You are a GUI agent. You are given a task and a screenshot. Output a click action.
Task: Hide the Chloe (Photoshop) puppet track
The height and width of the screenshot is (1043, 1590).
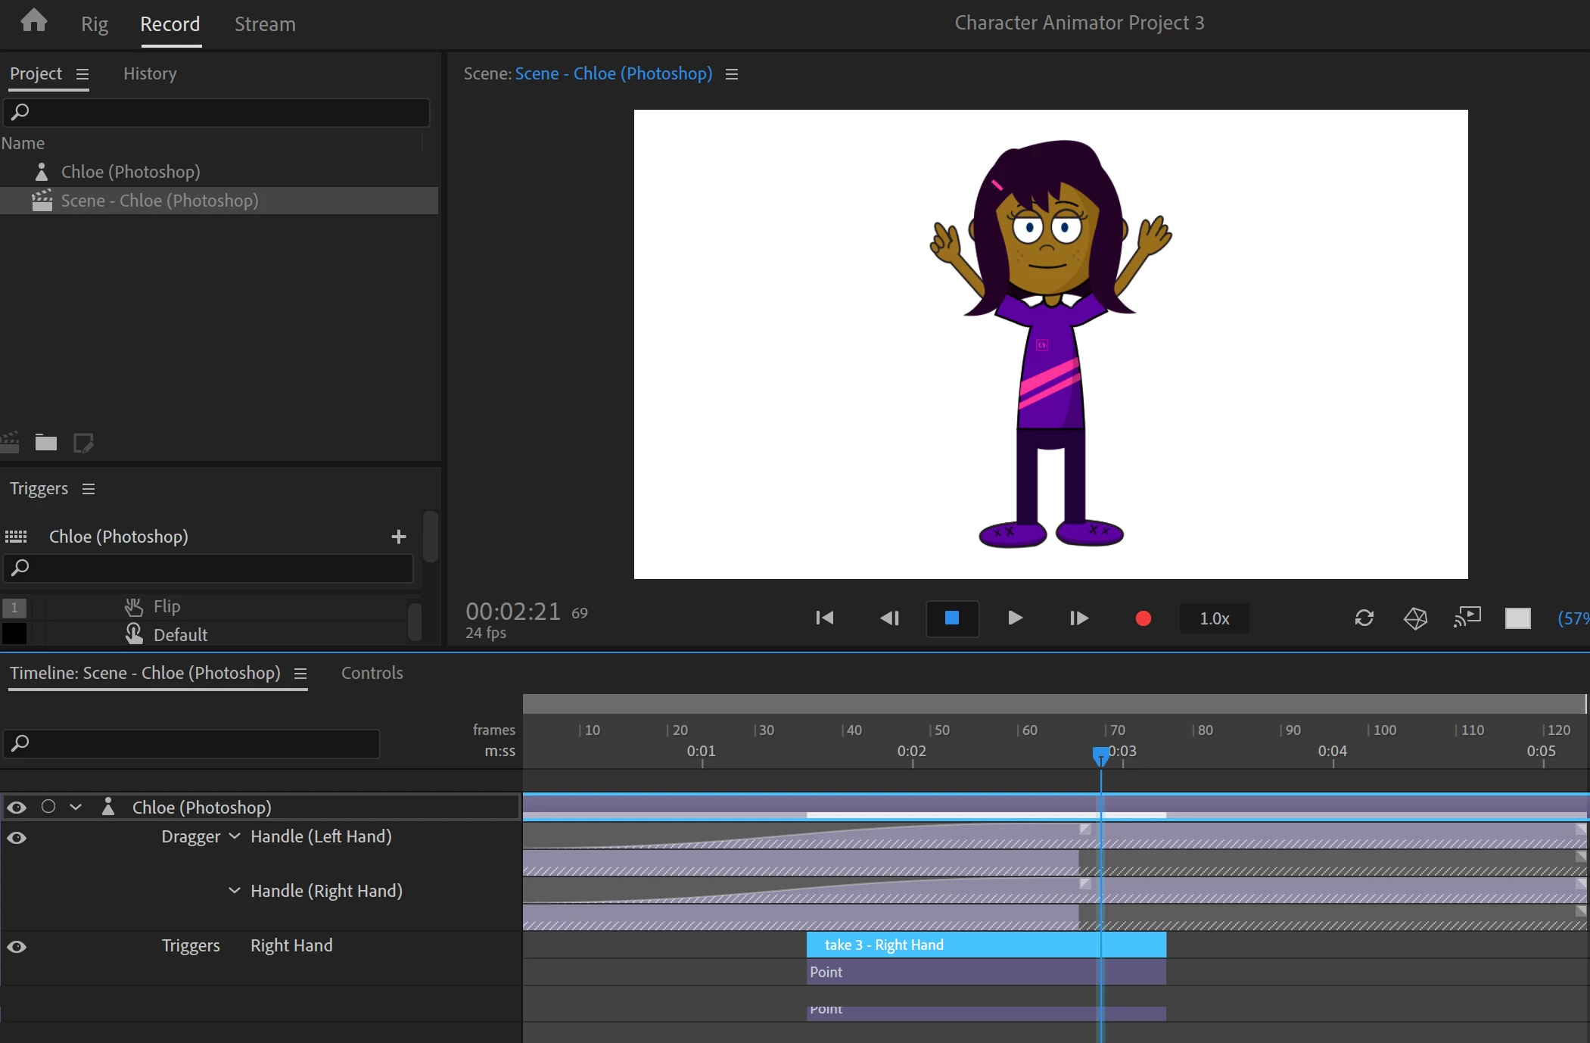click(x=17, y=808)
